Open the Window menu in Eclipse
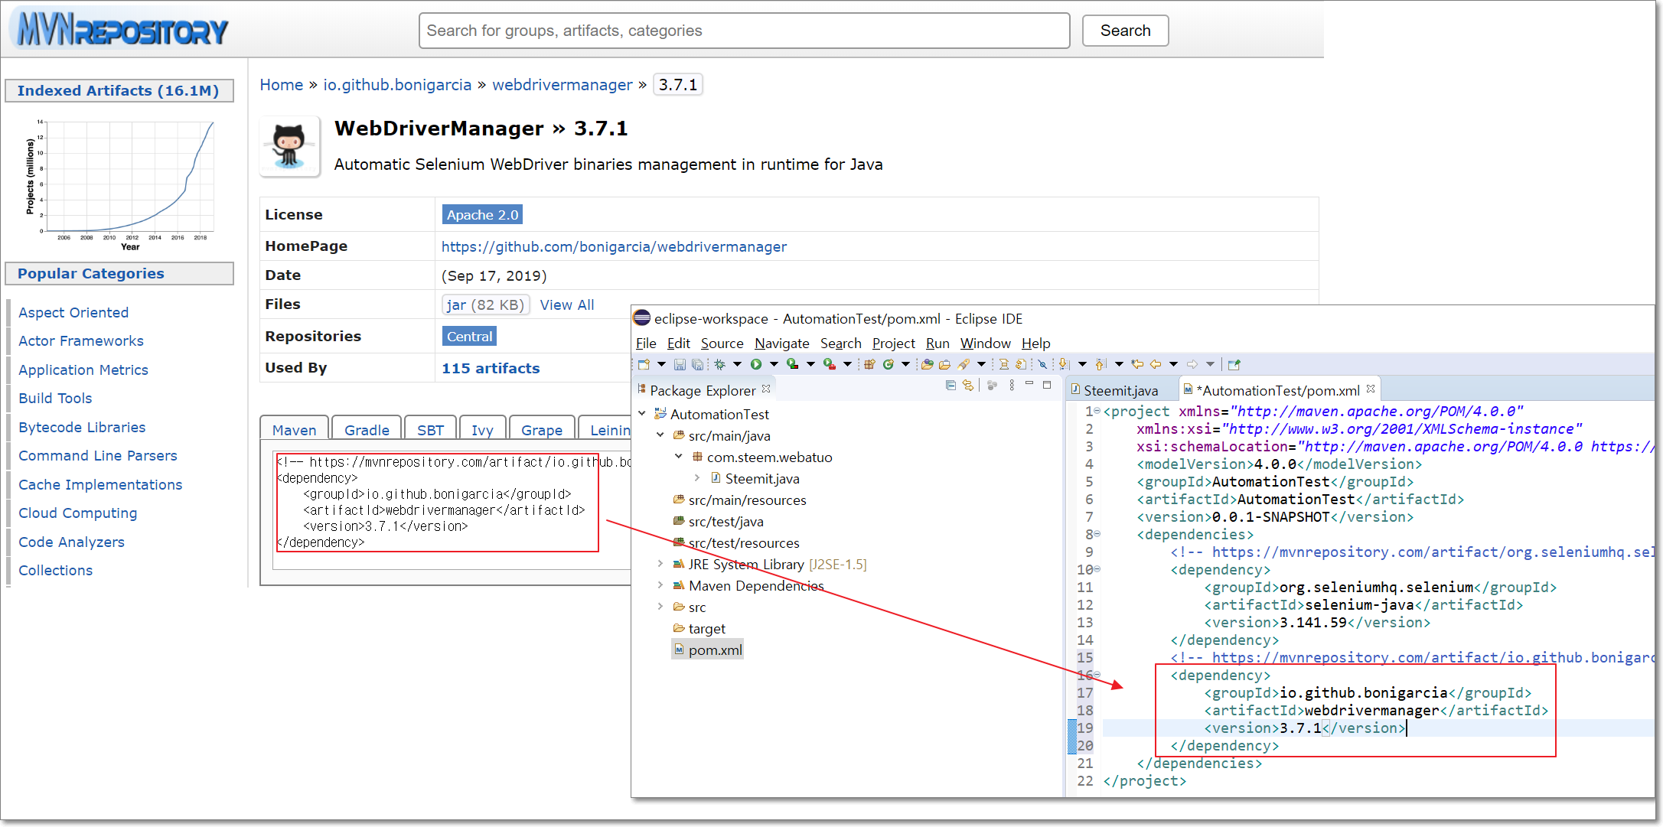This screenshot has width=1663, height=827. click(985, 343)
